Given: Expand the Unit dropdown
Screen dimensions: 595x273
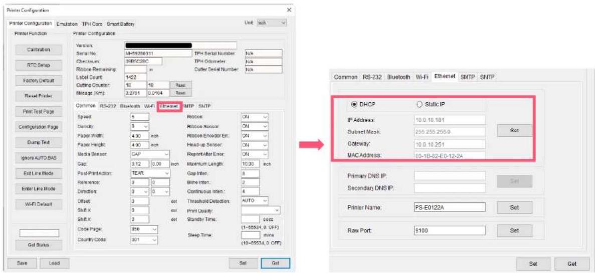Looking at the screenshot, I should pyautogui.click(x=272, y=23).
